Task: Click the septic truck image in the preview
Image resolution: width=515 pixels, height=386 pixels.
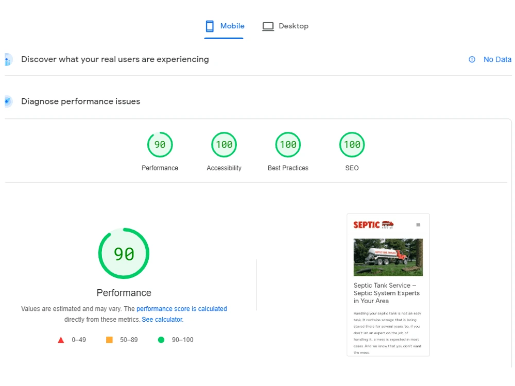Action: click(388, 257)
